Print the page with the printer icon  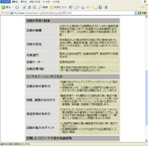click(83, 7)
